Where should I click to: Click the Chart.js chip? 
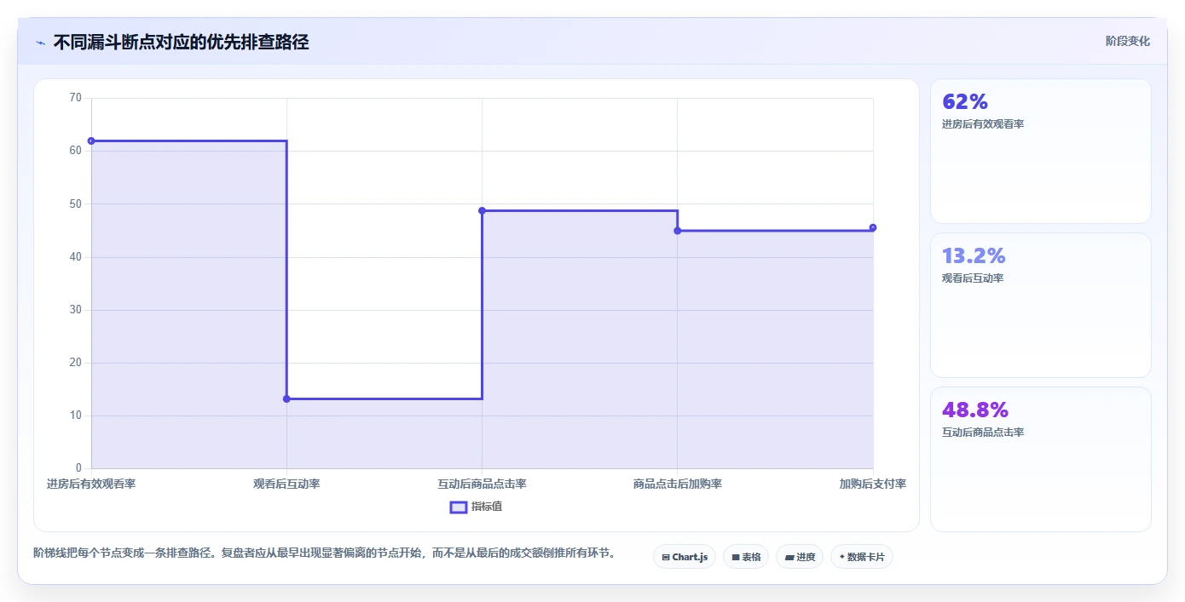685,557
